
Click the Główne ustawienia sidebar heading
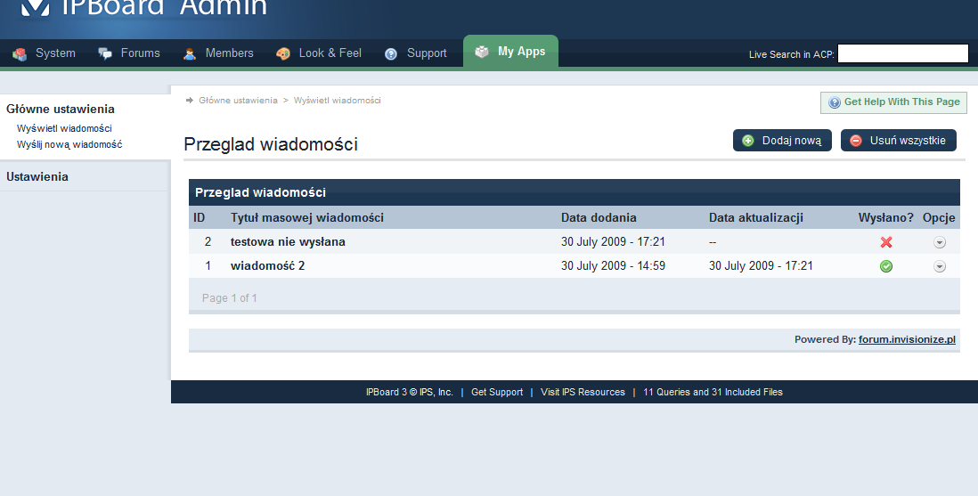click(61, 110)
